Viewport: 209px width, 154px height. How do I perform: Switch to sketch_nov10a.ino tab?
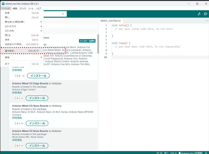pos(110,21)
